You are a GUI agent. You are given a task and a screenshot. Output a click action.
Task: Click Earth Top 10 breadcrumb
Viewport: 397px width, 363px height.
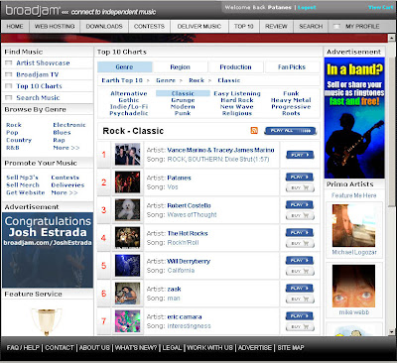122,80
